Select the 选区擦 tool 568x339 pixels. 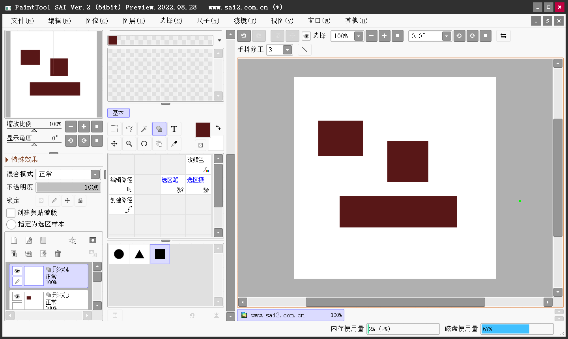point(198,184)
